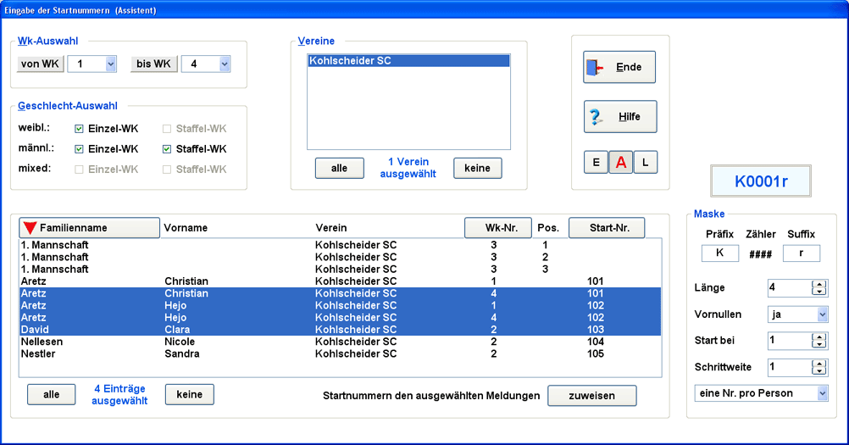Select the red A mode button

point(621,163)
